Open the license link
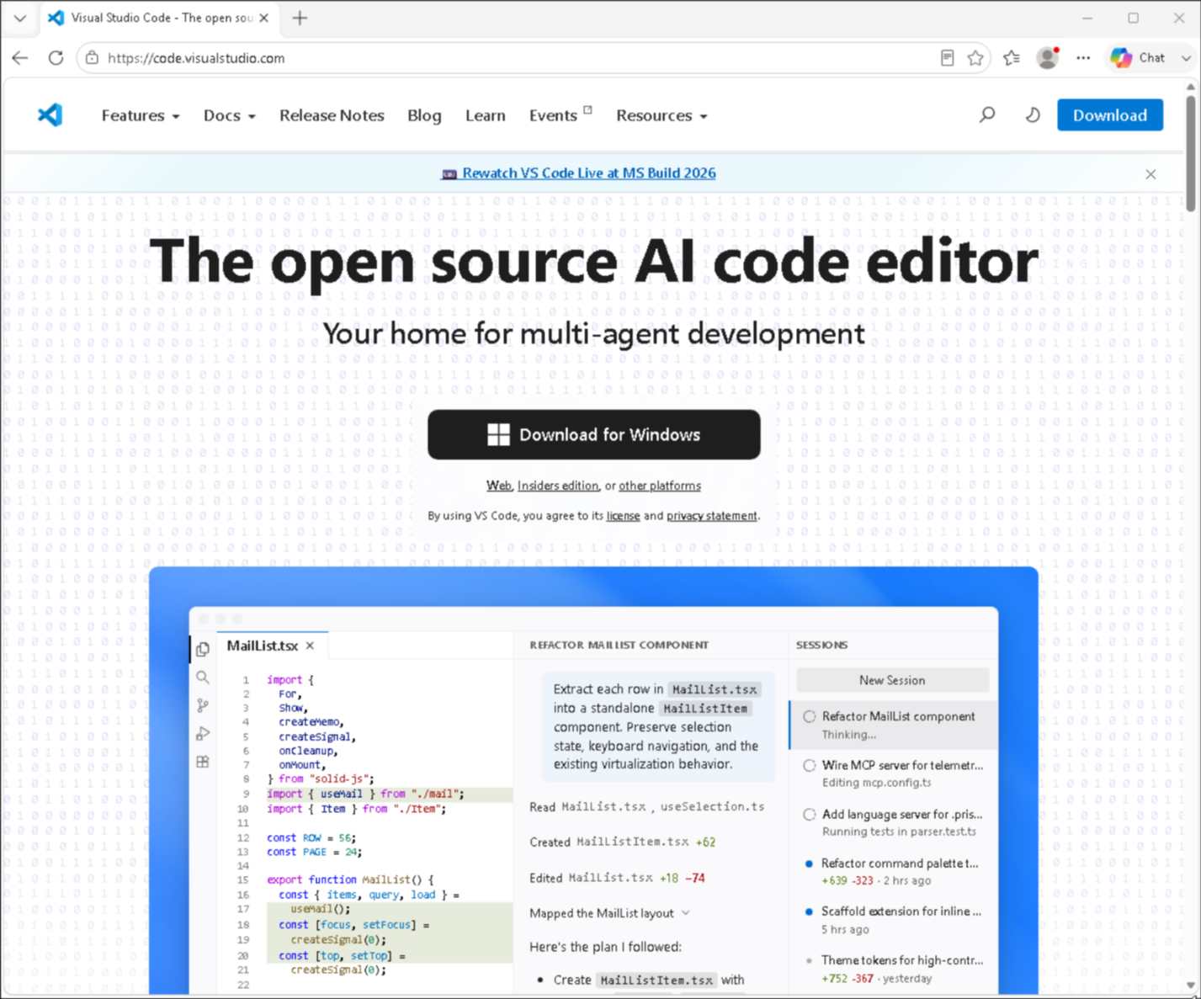This screenshot has height=999, width=1201. (623, 516)
